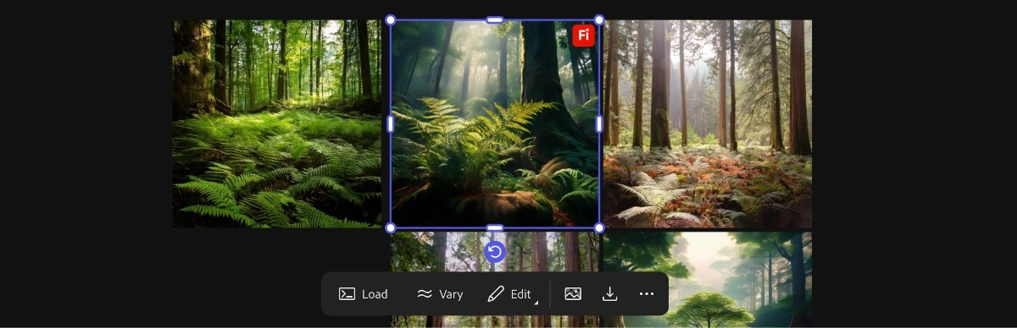The image size is (1017, 328).
Task: Click the rotate handle below selected image
Action: pos(495,252)
